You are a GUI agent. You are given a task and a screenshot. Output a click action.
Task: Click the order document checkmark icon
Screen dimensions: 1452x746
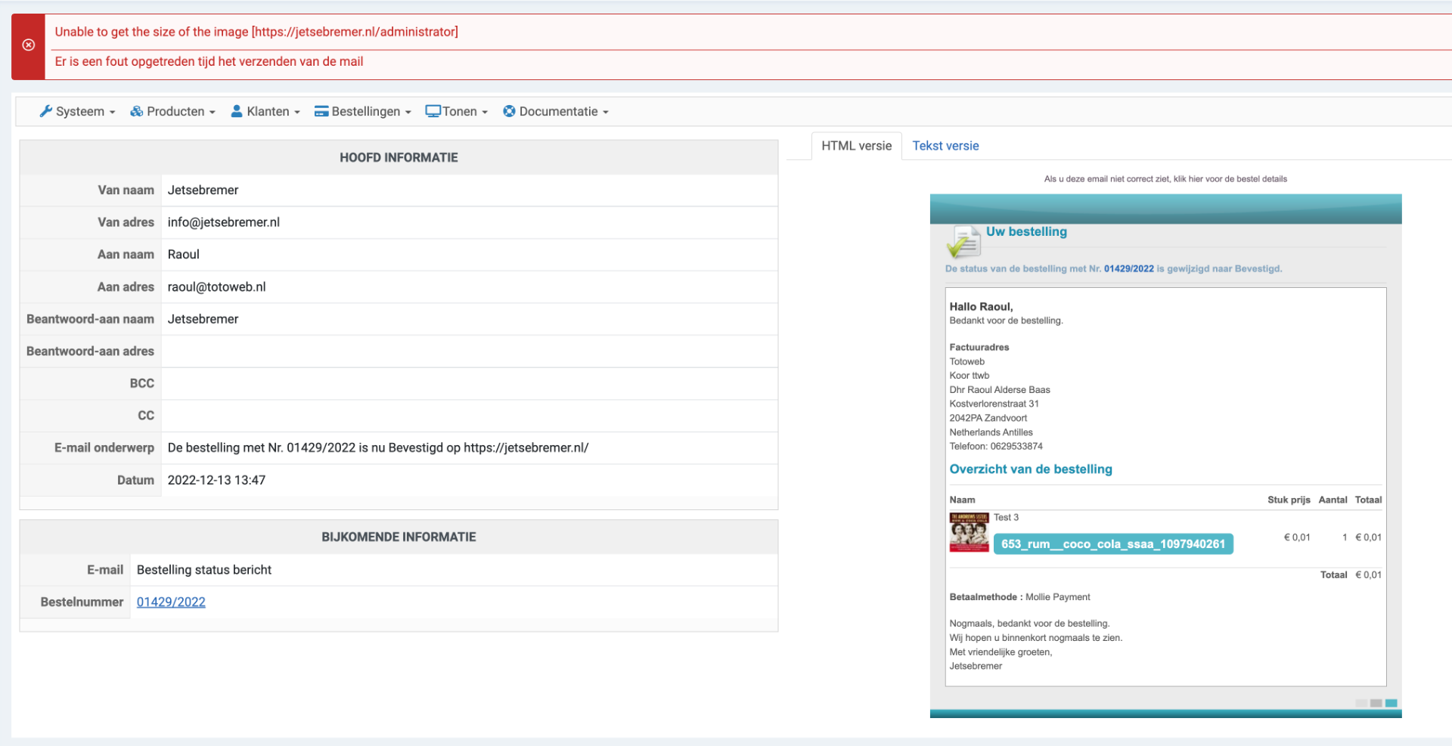(x=963, y=242)
